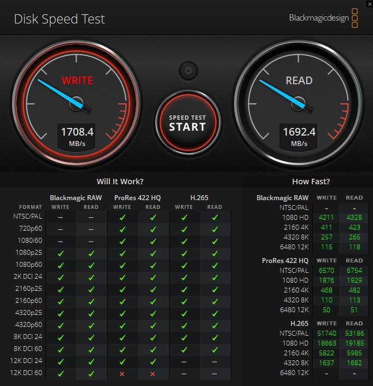Click the 12K DCI 24 ProRes write checkmark
This screenshot has height=386, width=373.
(x=122, y=361)
